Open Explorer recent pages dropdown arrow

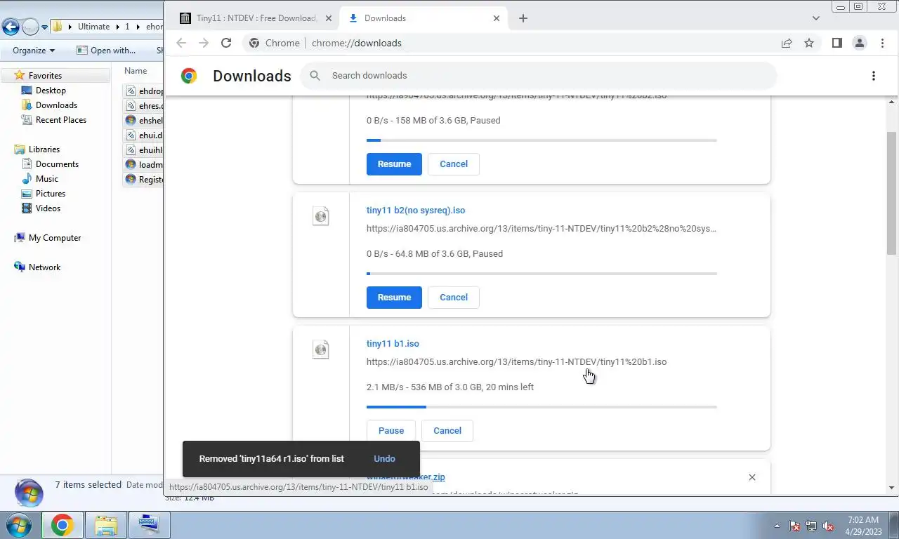(44, 27)
